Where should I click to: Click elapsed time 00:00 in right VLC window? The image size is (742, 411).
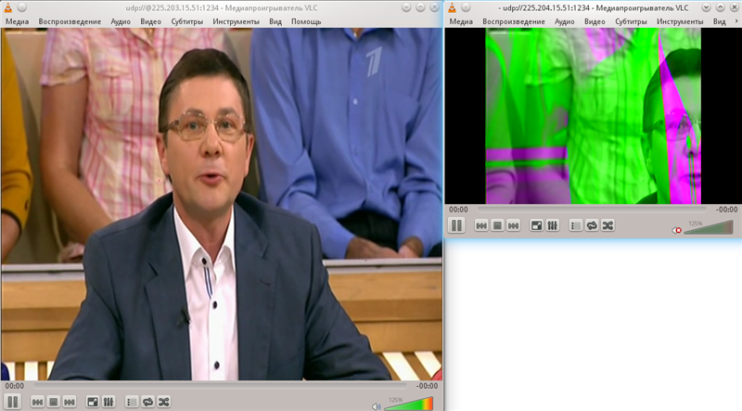tap(458, 210)
